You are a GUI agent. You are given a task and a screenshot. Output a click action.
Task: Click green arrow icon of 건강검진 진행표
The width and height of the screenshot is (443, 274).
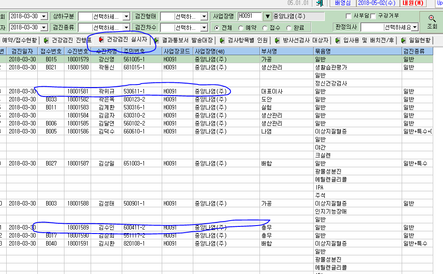click(x=46, y=40)
